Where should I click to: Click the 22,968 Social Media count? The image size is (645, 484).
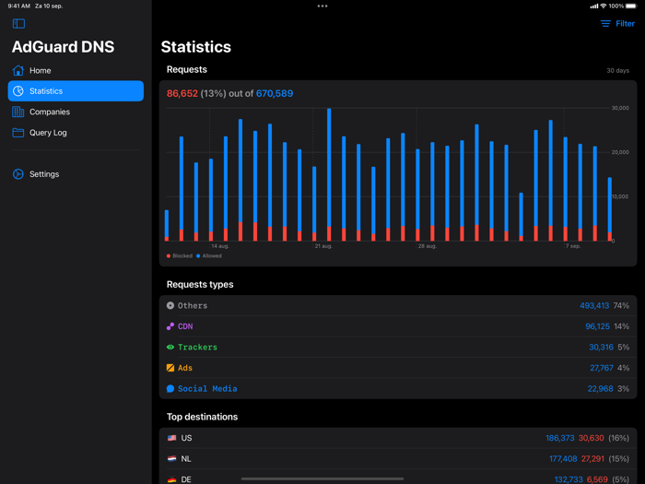coord(600,388)
